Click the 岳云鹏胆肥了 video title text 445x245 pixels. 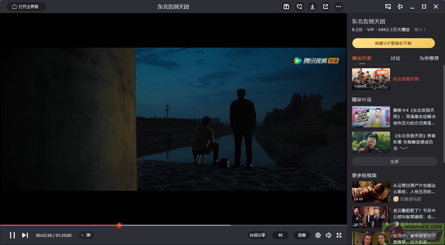coord(414,214)
